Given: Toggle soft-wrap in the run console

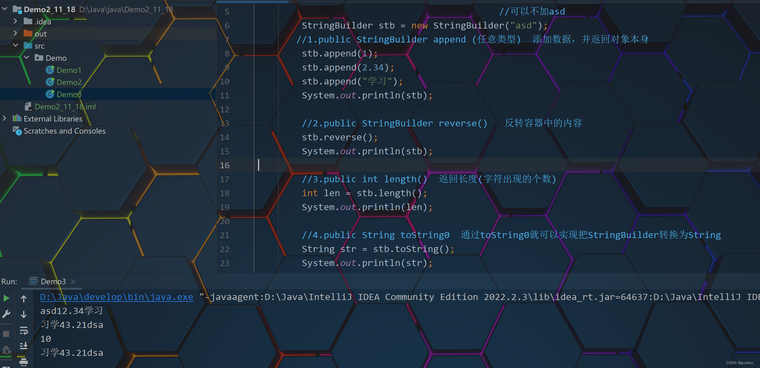Looking at the screenshot, I should (24, 331).
